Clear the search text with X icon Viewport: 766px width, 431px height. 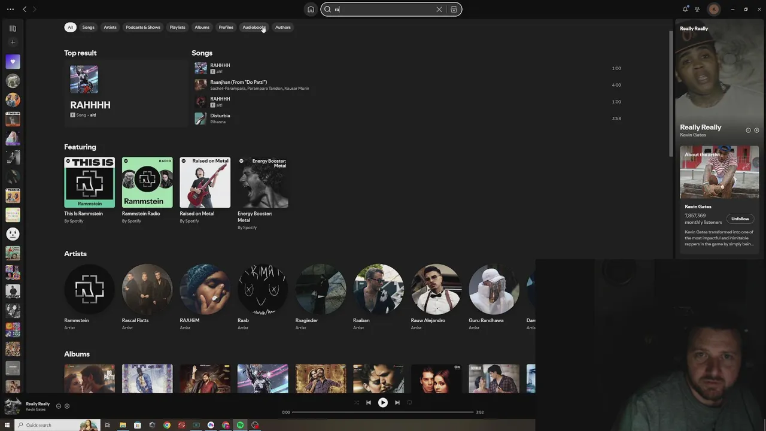(439, 9)
